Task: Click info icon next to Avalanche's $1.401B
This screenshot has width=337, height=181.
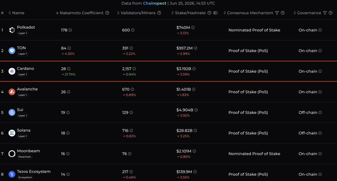Action: pyautogui.click(x=194, y=89)
